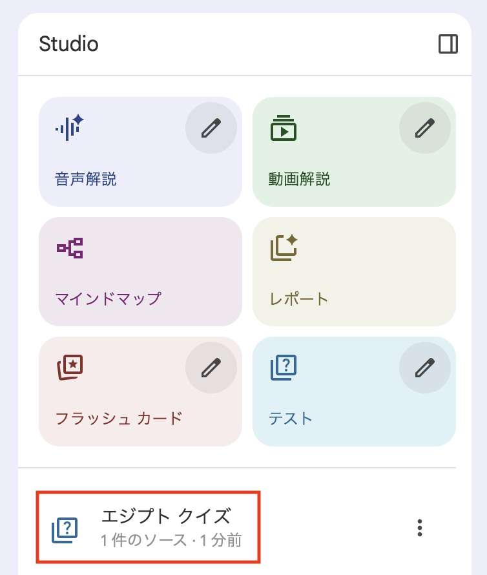This screenshot has height=575, width=487.
Task: Click the report sparkle icon
Action: [x=283, y=247]
